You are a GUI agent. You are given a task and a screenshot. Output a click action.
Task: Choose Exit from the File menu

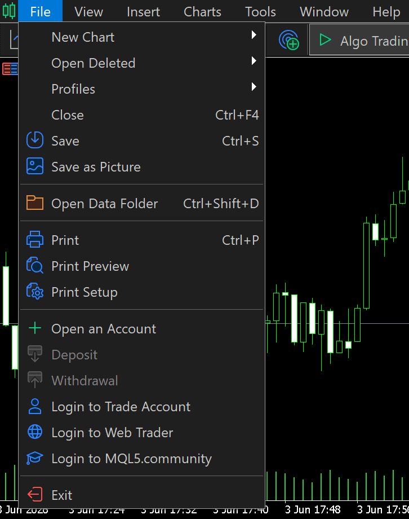pos(142,495)
